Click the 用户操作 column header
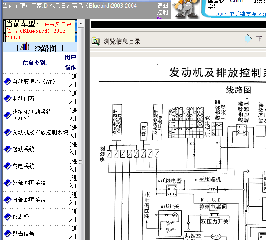This screenshot has width=266, height=240. [x=70, y=62]
